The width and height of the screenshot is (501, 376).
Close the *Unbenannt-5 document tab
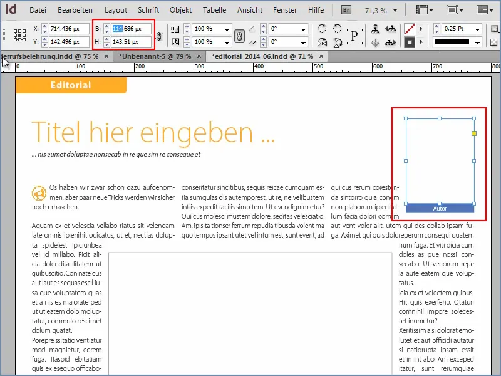pyautogui.click(x=199, y=56)
